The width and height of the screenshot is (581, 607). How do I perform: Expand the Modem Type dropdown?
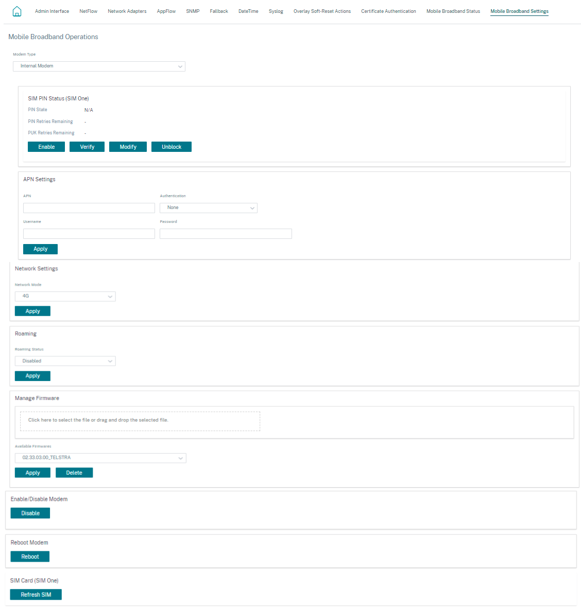pos(99,66)
